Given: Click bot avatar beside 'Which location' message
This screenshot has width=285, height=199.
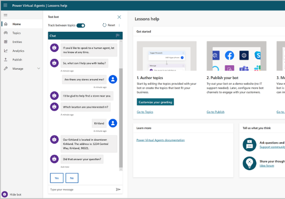Looking at the screenshot, I should [54, 107].
